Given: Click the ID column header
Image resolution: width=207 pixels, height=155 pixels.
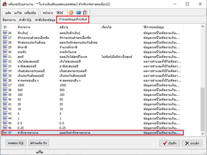Looking at the screenshot, I should click(x=9, y=27).
